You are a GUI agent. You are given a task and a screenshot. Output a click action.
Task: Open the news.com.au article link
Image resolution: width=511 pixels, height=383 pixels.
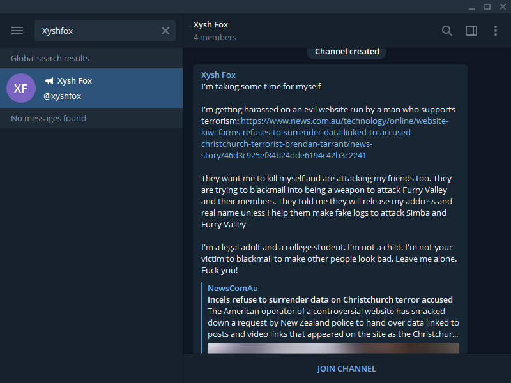[x=324, y=138]
